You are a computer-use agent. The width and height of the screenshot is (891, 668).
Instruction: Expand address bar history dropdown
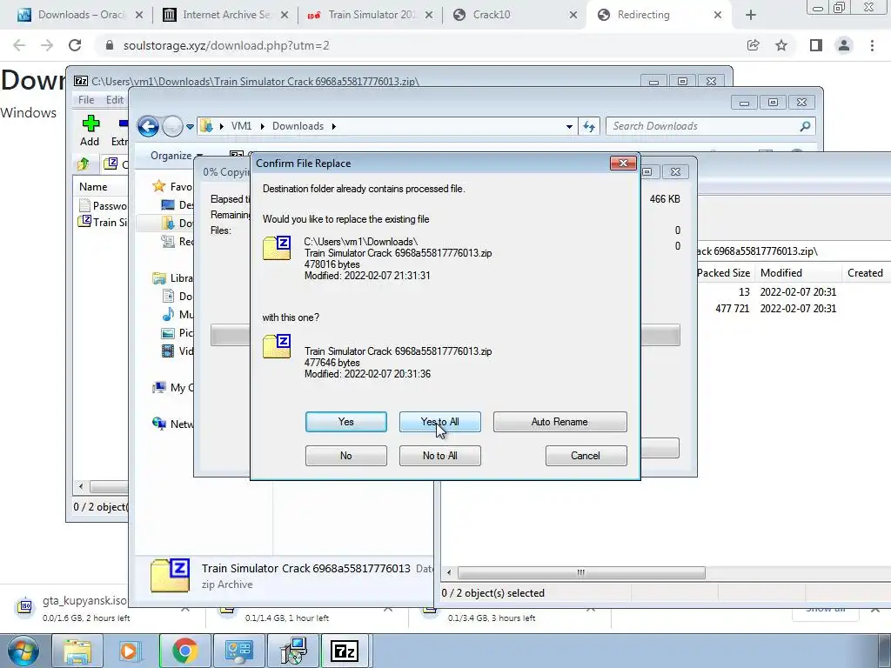(x=569, y=127)
